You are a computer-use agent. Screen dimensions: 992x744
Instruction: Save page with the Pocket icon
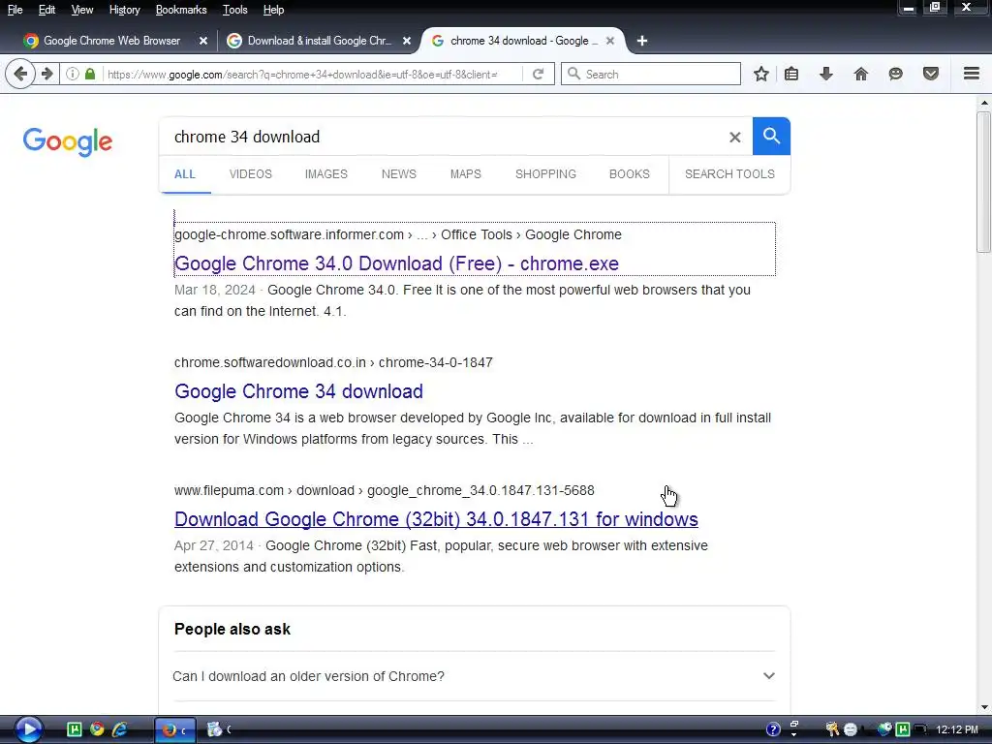[931, 74]
